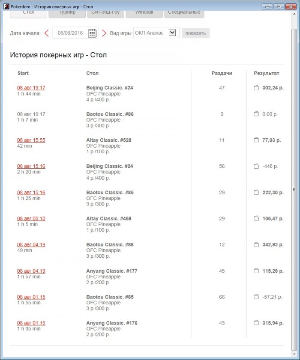
Task: Open session link 08 авг 15:55
Action: (31, 140)
